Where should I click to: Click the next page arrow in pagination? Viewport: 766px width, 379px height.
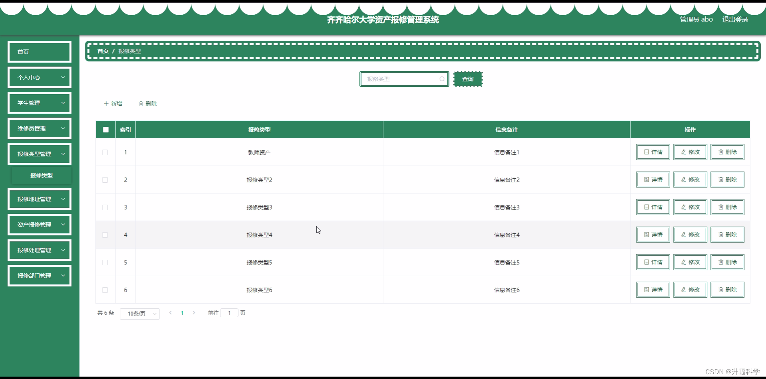pos(194,313)
